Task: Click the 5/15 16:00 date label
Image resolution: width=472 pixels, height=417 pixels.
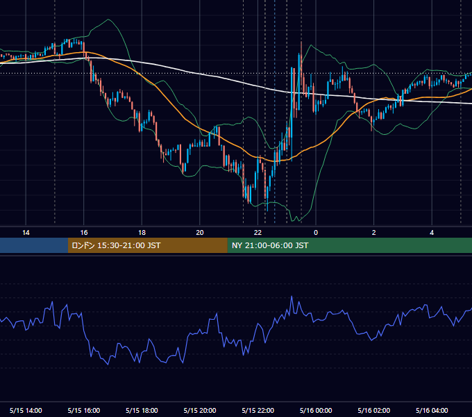Action: click(84, 410)
